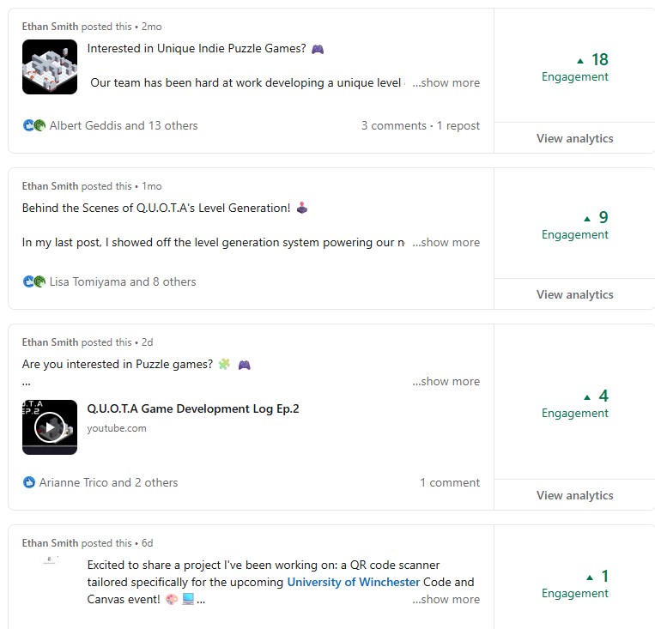Image resolution: width=655 pixels, height=629 pixels.
Task: Expand the QR code scanner post text
Action: (x=446, y=600)
